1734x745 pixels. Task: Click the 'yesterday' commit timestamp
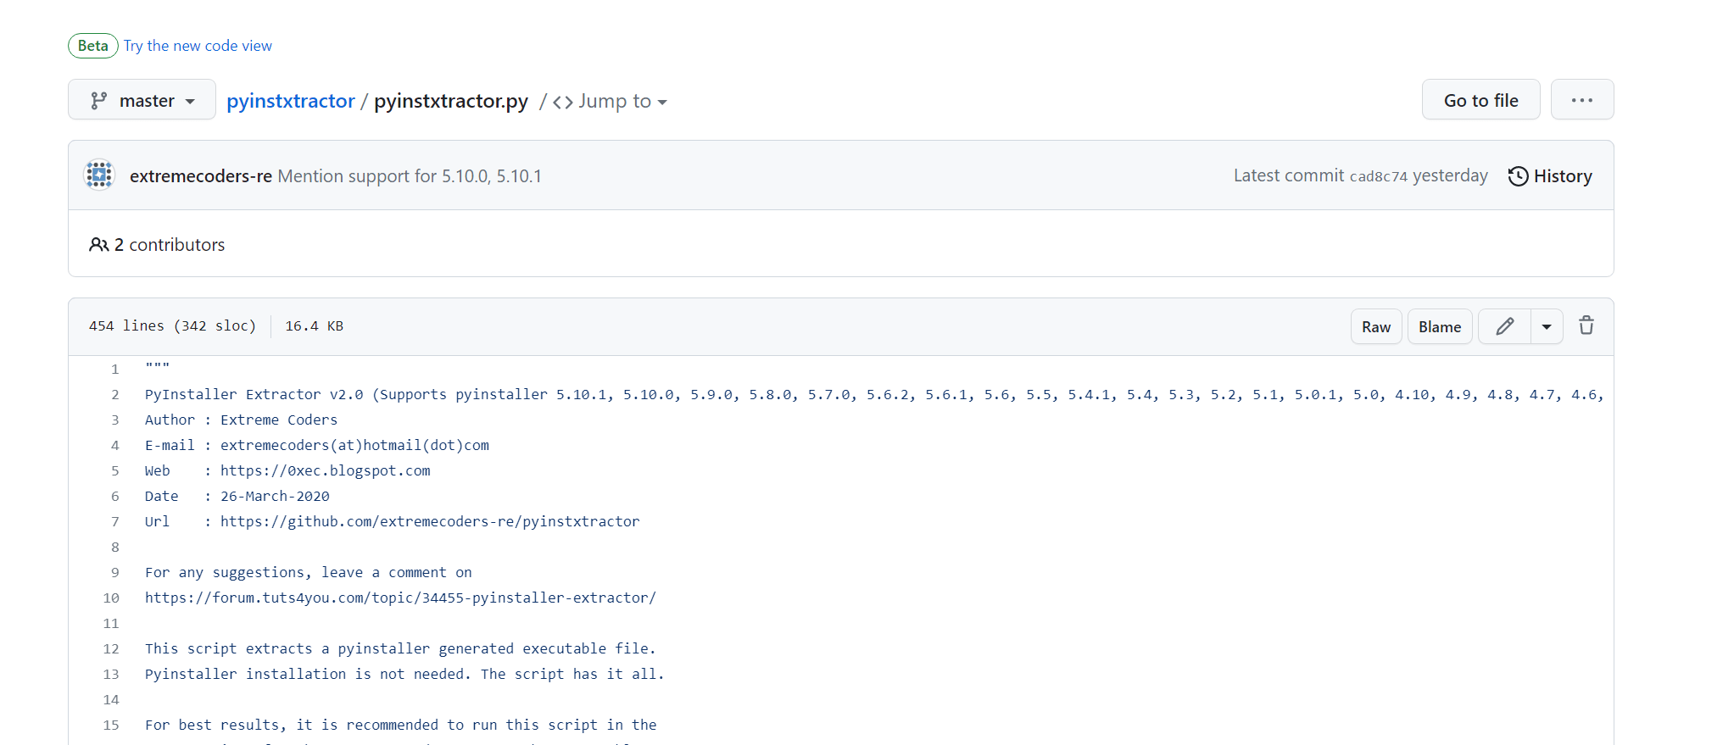[x=1450, y=175]
